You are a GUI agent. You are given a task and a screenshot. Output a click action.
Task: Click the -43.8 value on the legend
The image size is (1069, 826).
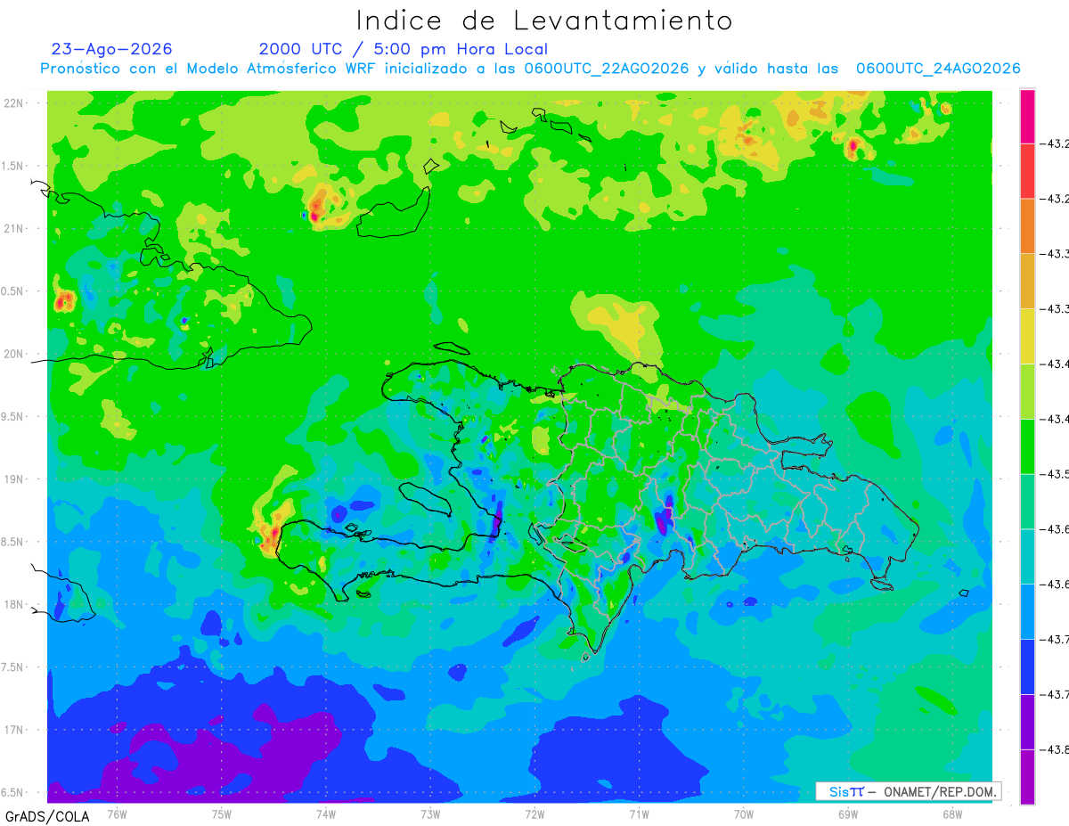coord(1057,749)
